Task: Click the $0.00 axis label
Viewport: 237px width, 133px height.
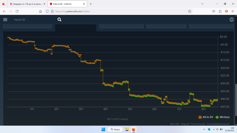Action: pyautogui.click(x=223, y=37)
